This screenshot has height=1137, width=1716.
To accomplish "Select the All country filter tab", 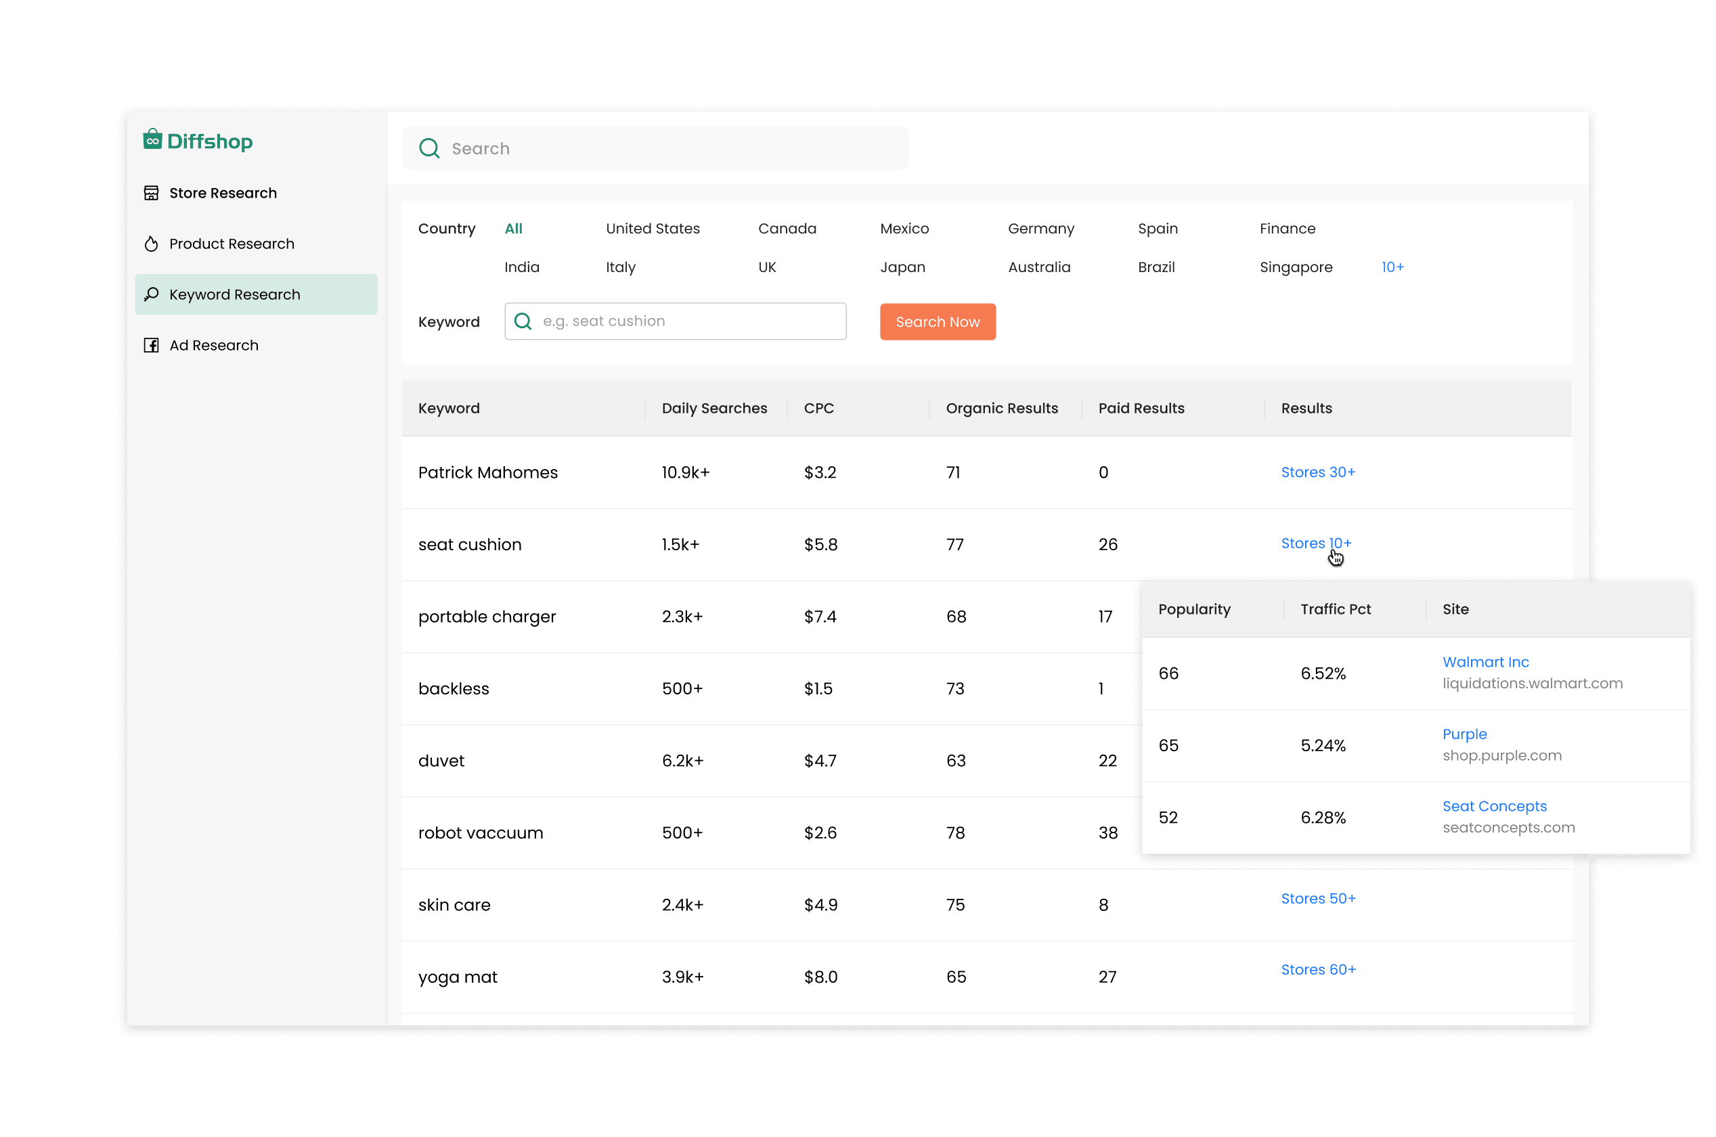I will 513,229.
